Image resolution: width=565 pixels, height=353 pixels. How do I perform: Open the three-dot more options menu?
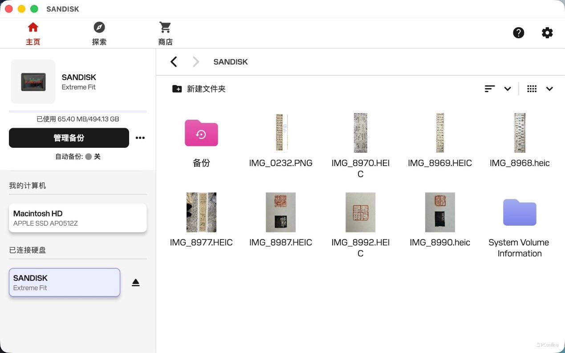click(x=140, y=138)
